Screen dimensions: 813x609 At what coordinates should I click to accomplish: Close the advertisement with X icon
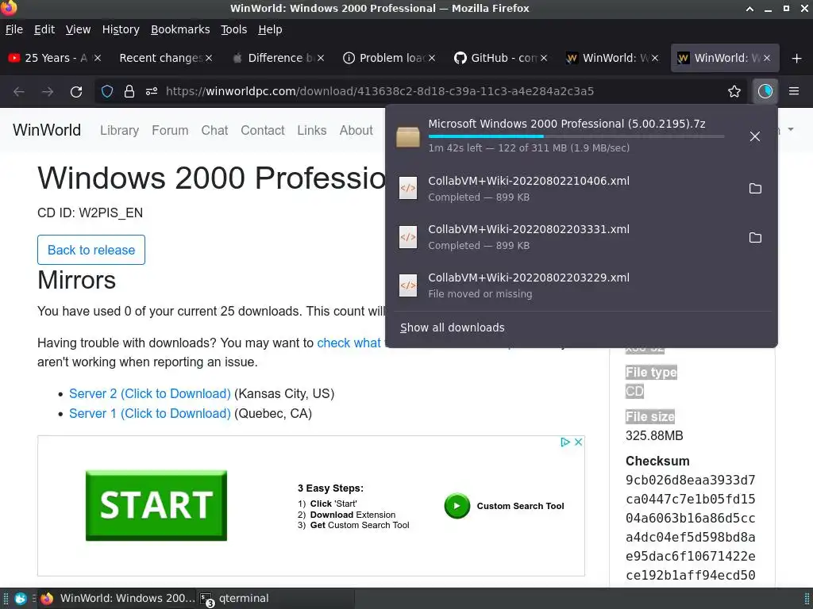(x=579, y=442)
